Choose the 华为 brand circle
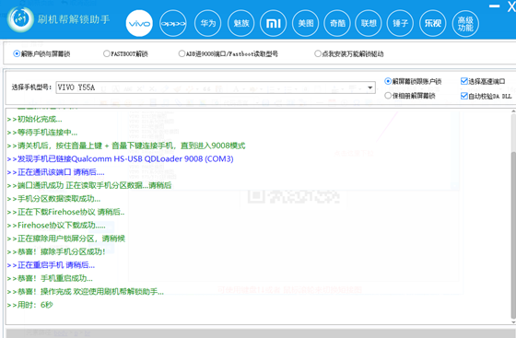 coord(207,23)
